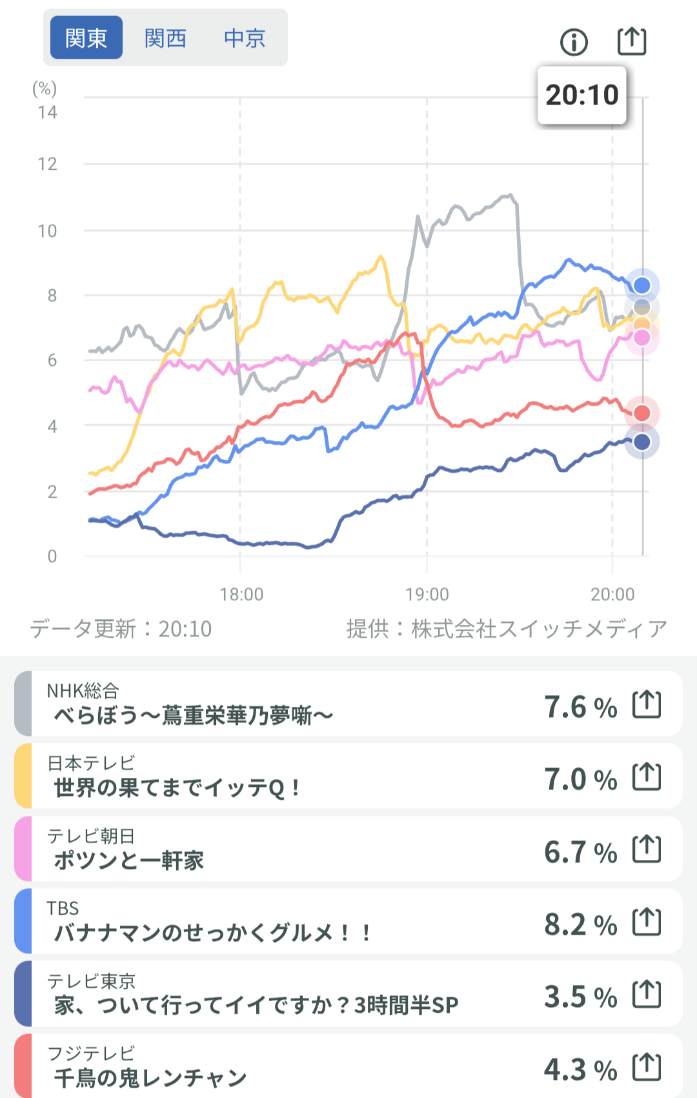This screenshot has height=1098, width=697.
Task: Click the blue TBS data point on chart
Action: (x=641, y=285)
